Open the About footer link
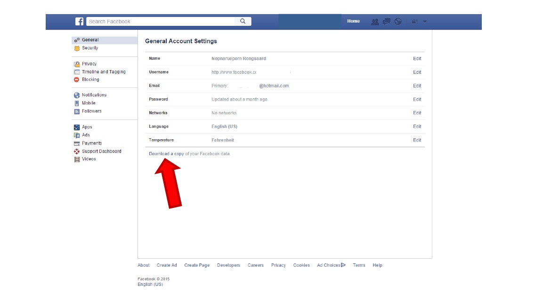 coord(144,265)
